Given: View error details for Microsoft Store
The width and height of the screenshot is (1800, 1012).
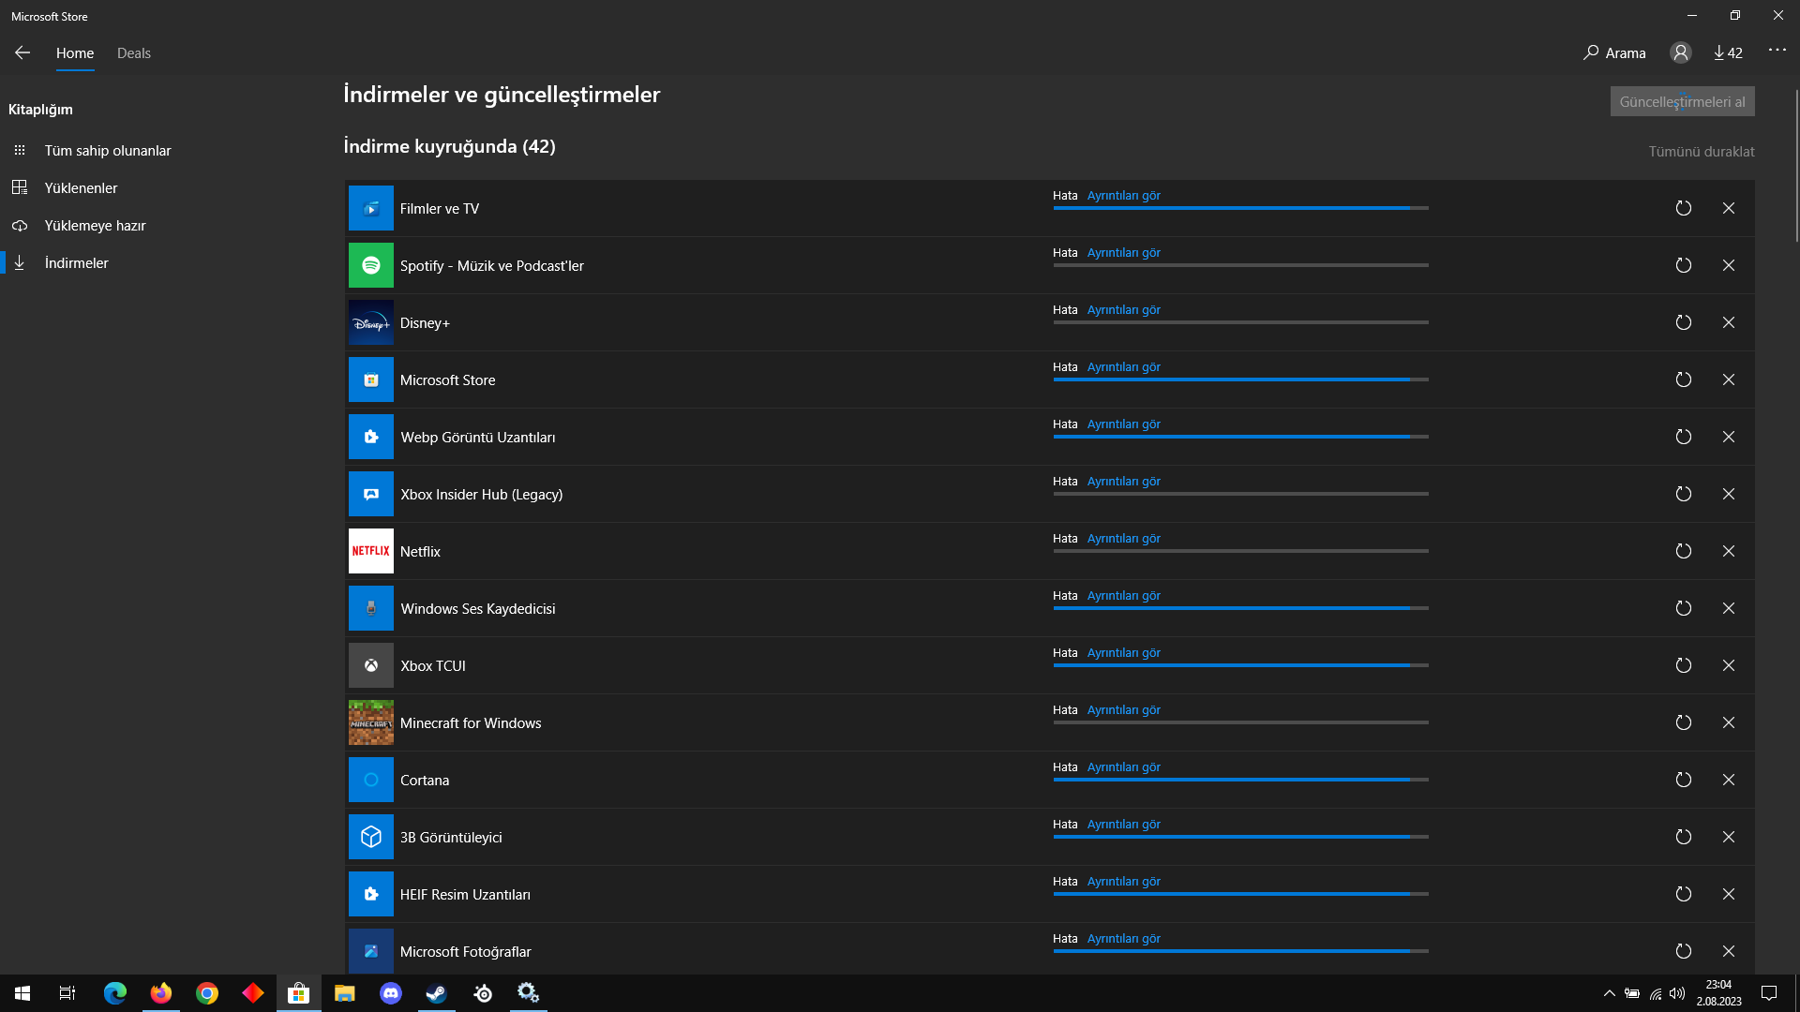Looking at the screenshot, I should point(1123,367).
